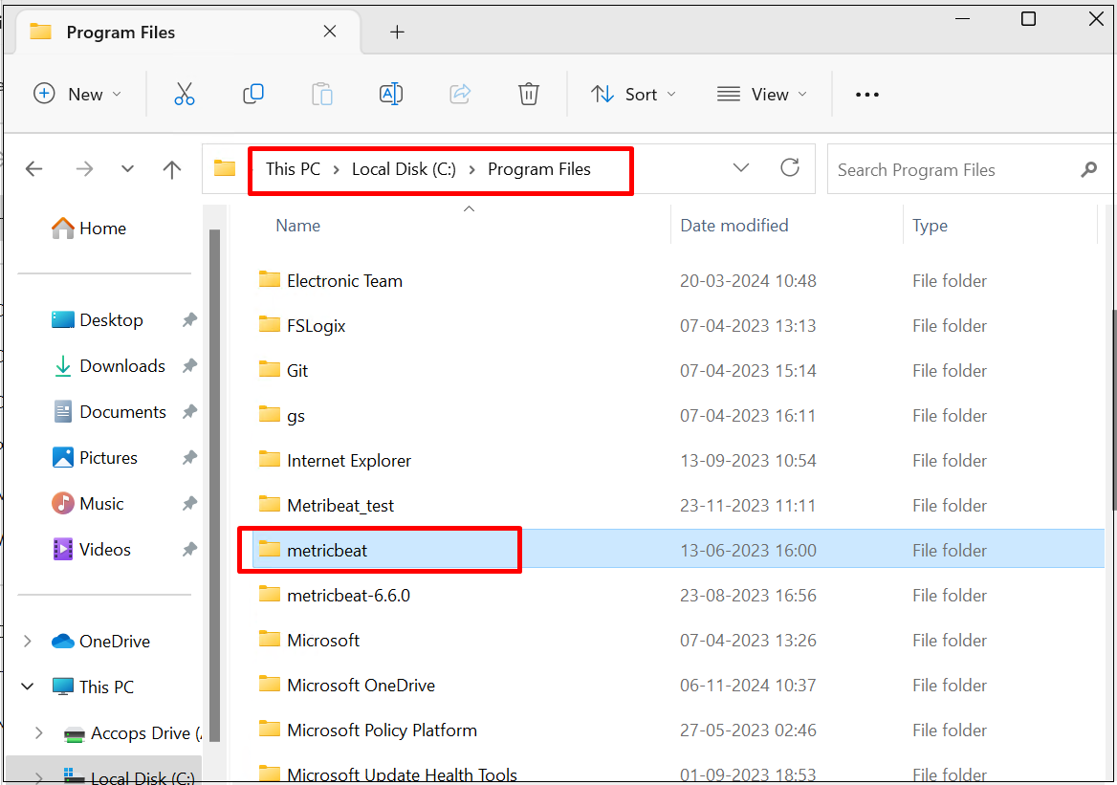The height and width of the screenshot is (785, 1117).
Task: Navigate back with the Back arrow
Action: [x=34, y=169]
